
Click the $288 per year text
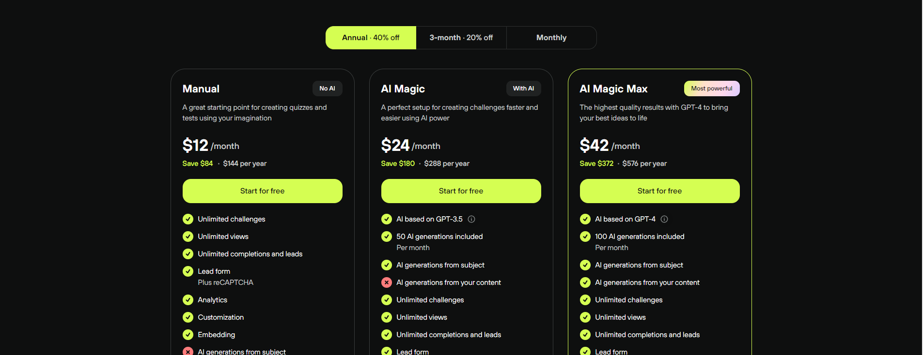[447, 163]
